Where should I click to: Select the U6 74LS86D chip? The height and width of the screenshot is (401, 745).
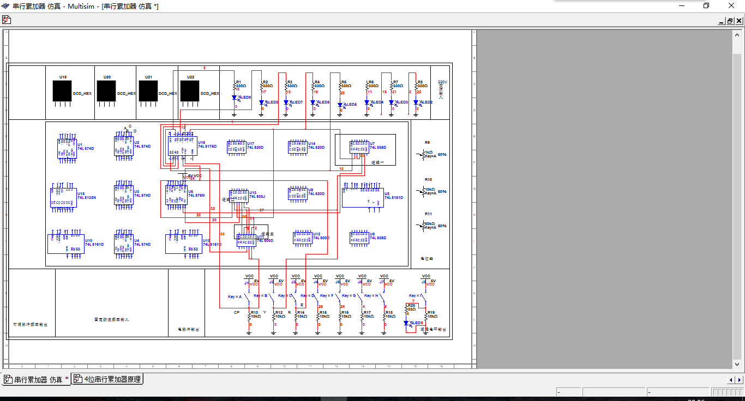(x=359, y=238)
